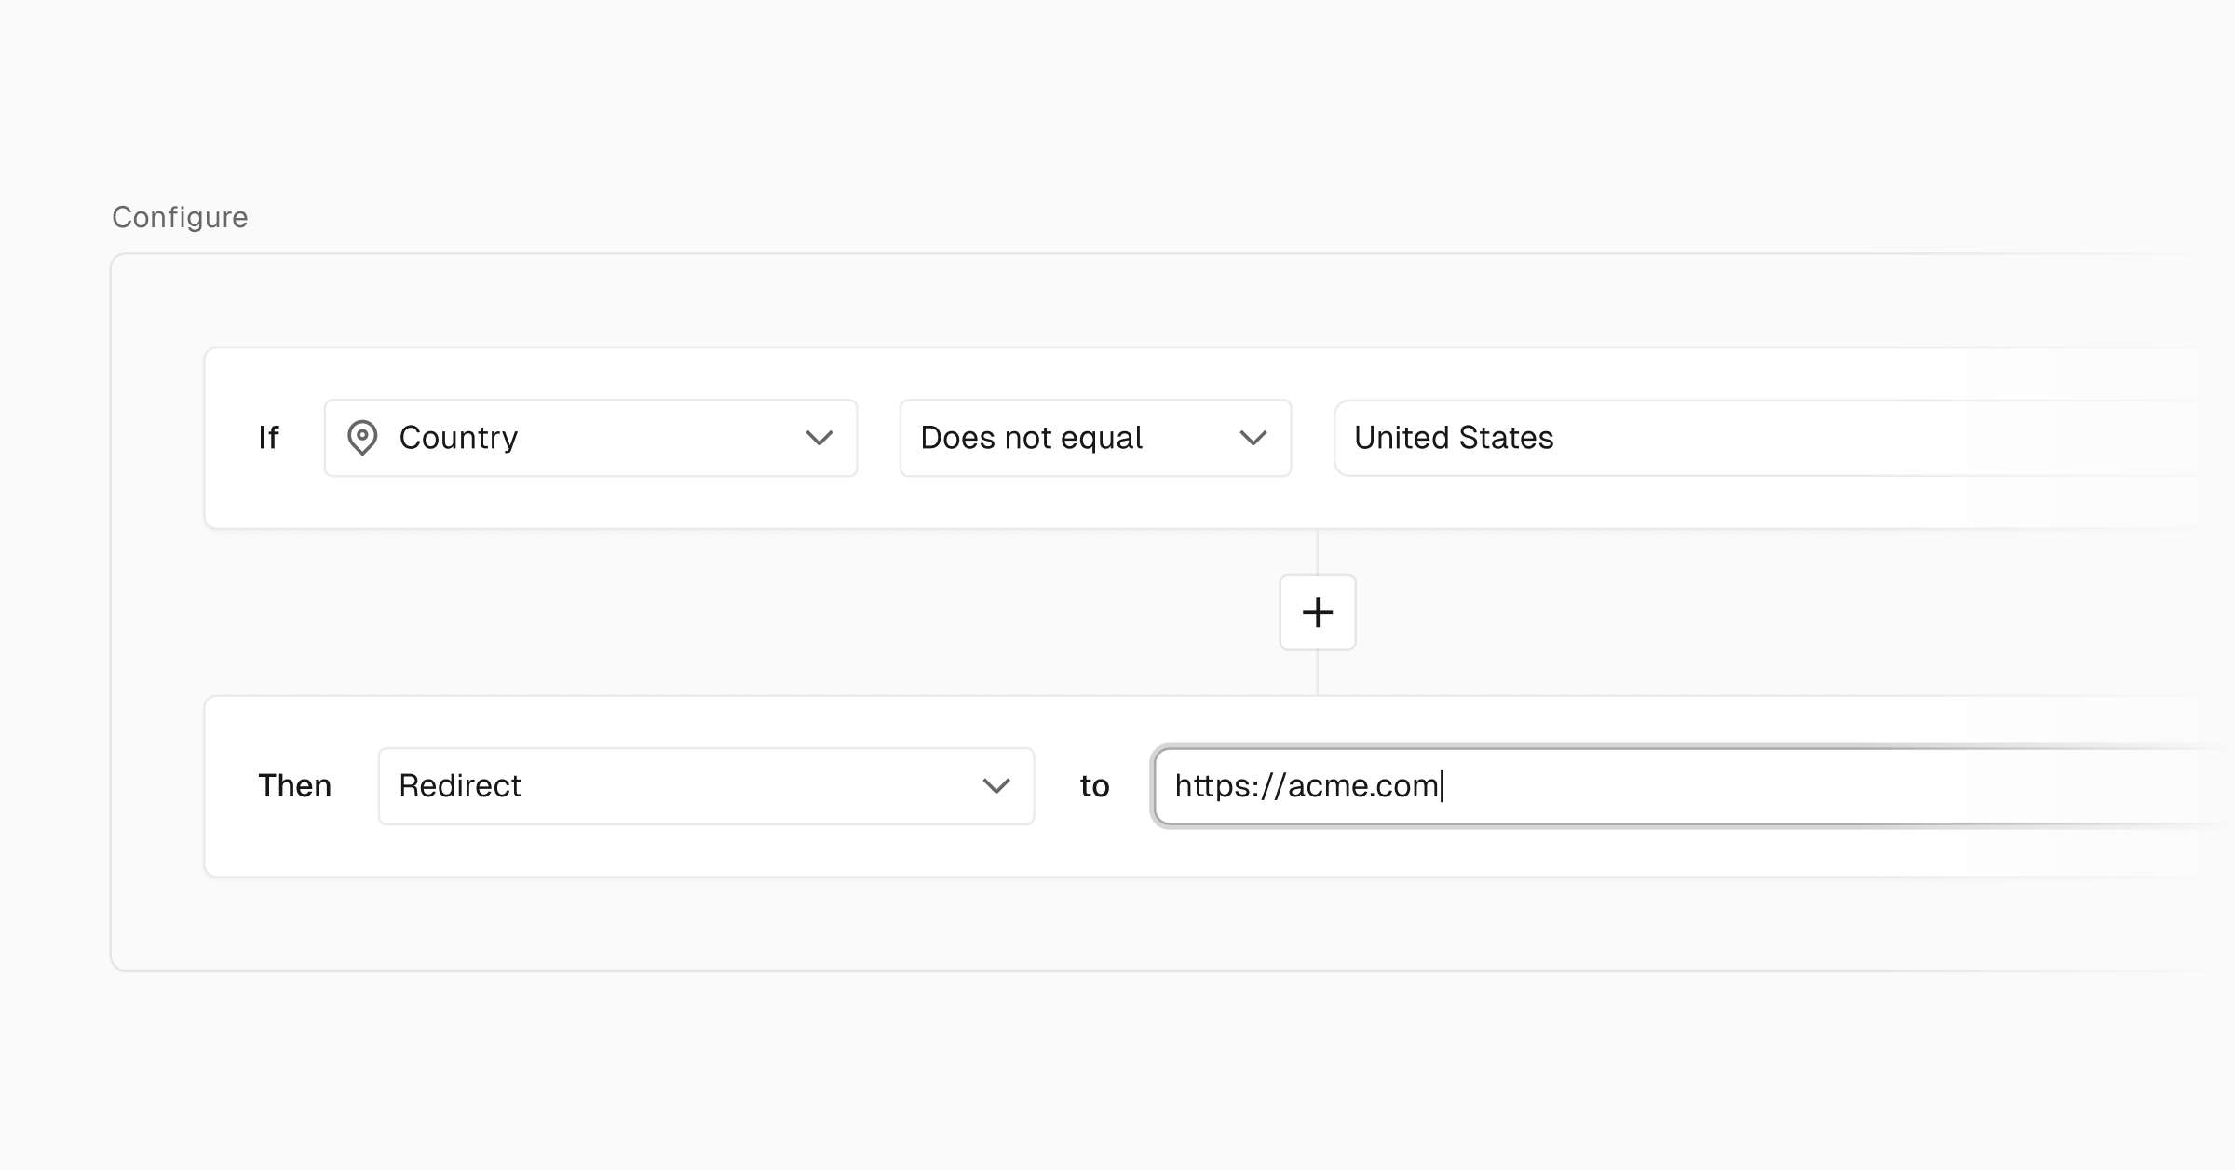
Task: Click the plus icon to add condition
Action: tap(1317, 612)
